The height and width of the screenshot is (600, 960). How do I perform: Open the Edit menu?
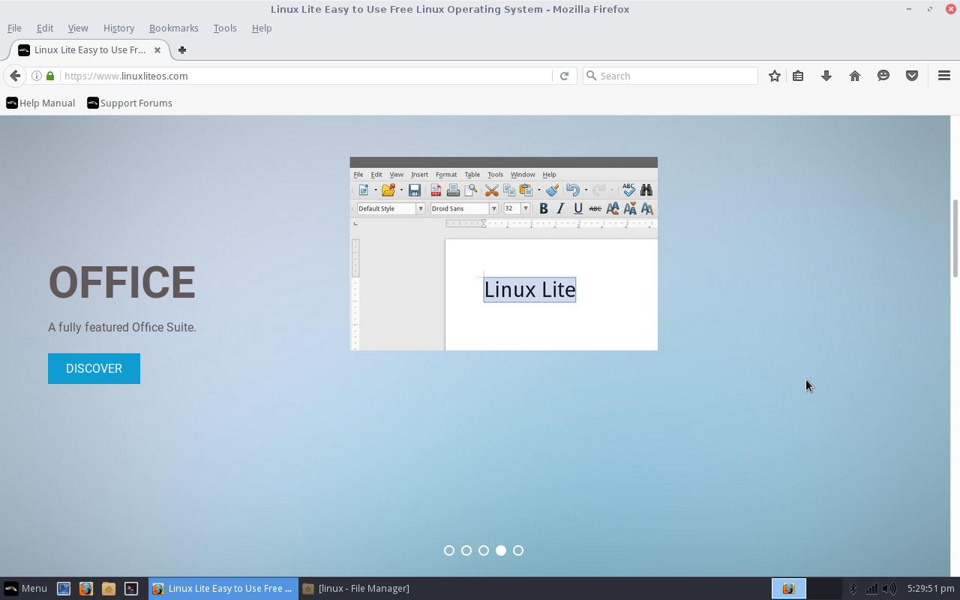pyautogui.click(x=45, y=28)
